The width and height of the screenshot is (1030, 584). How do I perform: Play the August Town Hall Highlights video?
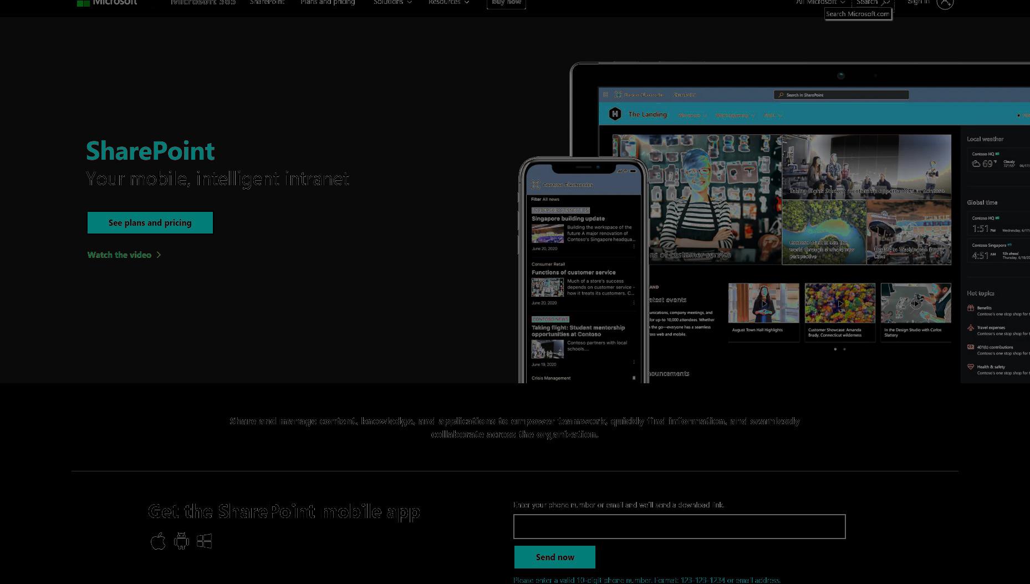[764, 303]
